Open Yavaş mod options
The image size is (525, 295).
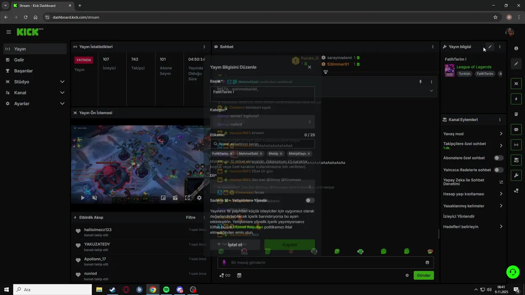pyautogui.click(x=473, y=134)
